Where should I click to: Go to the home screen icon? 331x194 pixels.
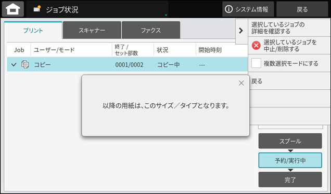coord(13,9)
